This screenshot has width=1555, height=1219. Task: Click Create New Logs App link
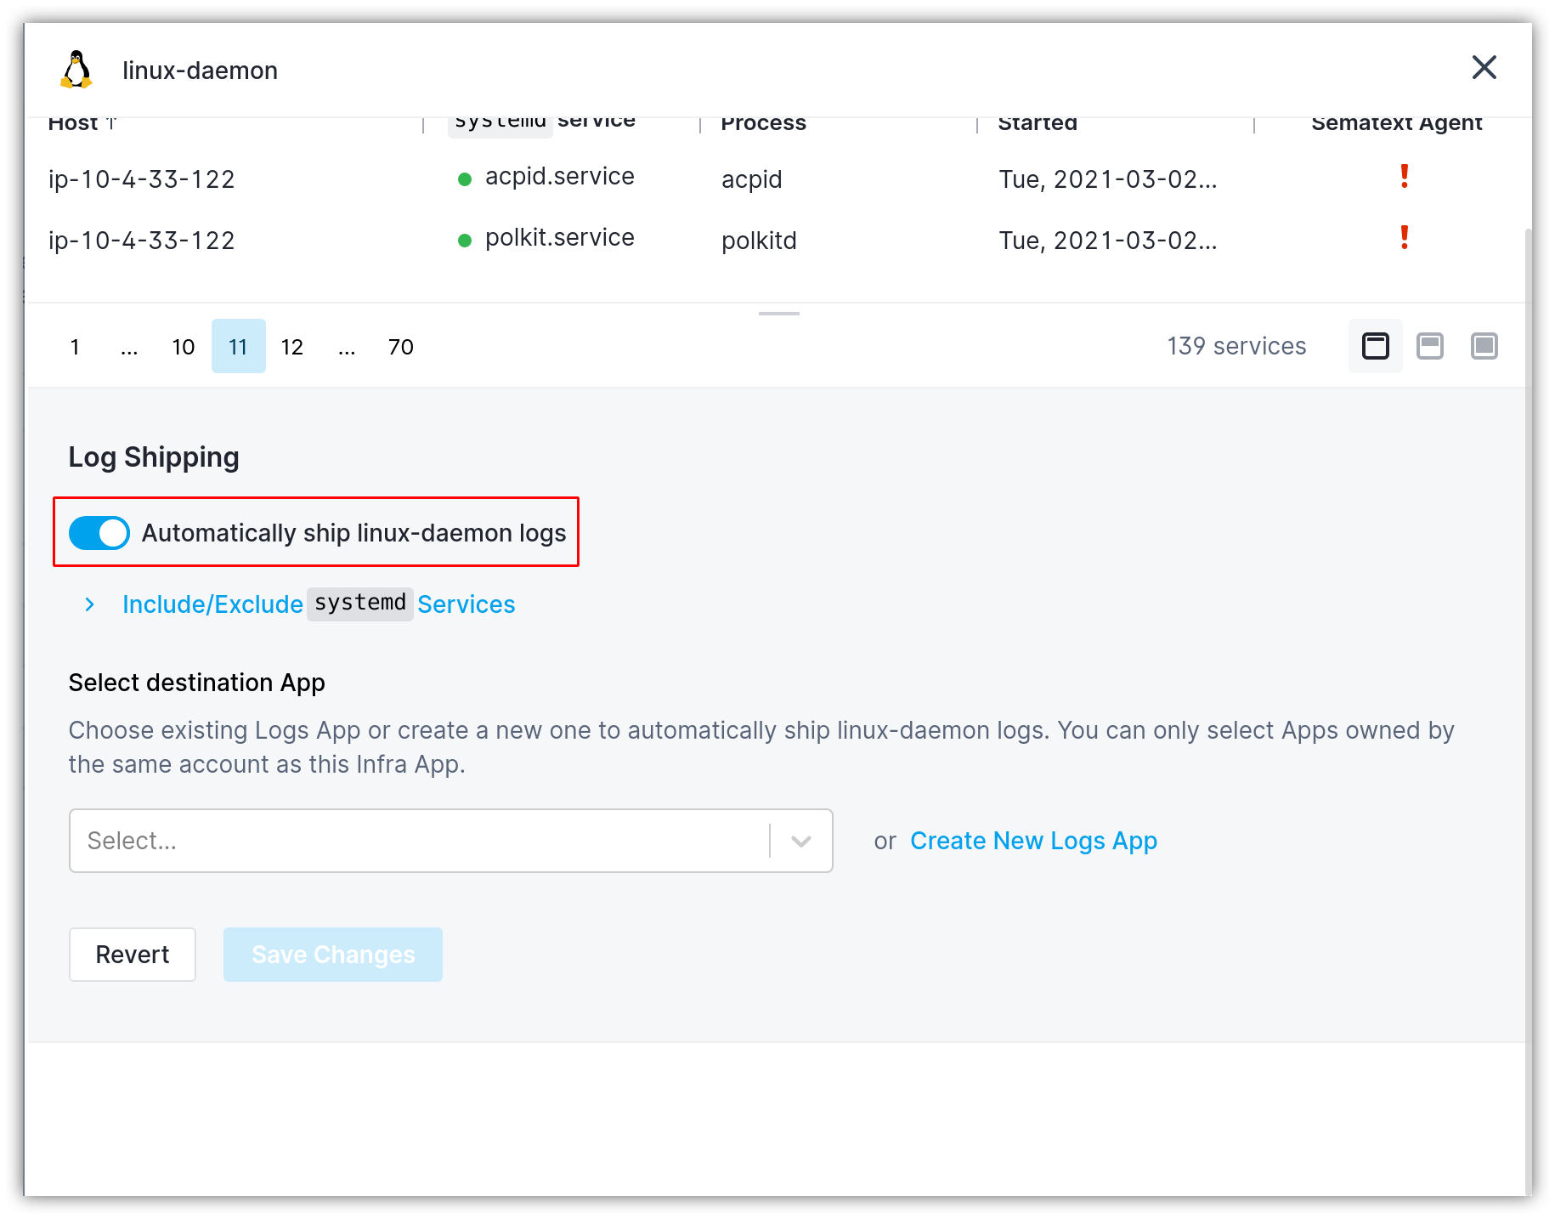click(1033, 841)
